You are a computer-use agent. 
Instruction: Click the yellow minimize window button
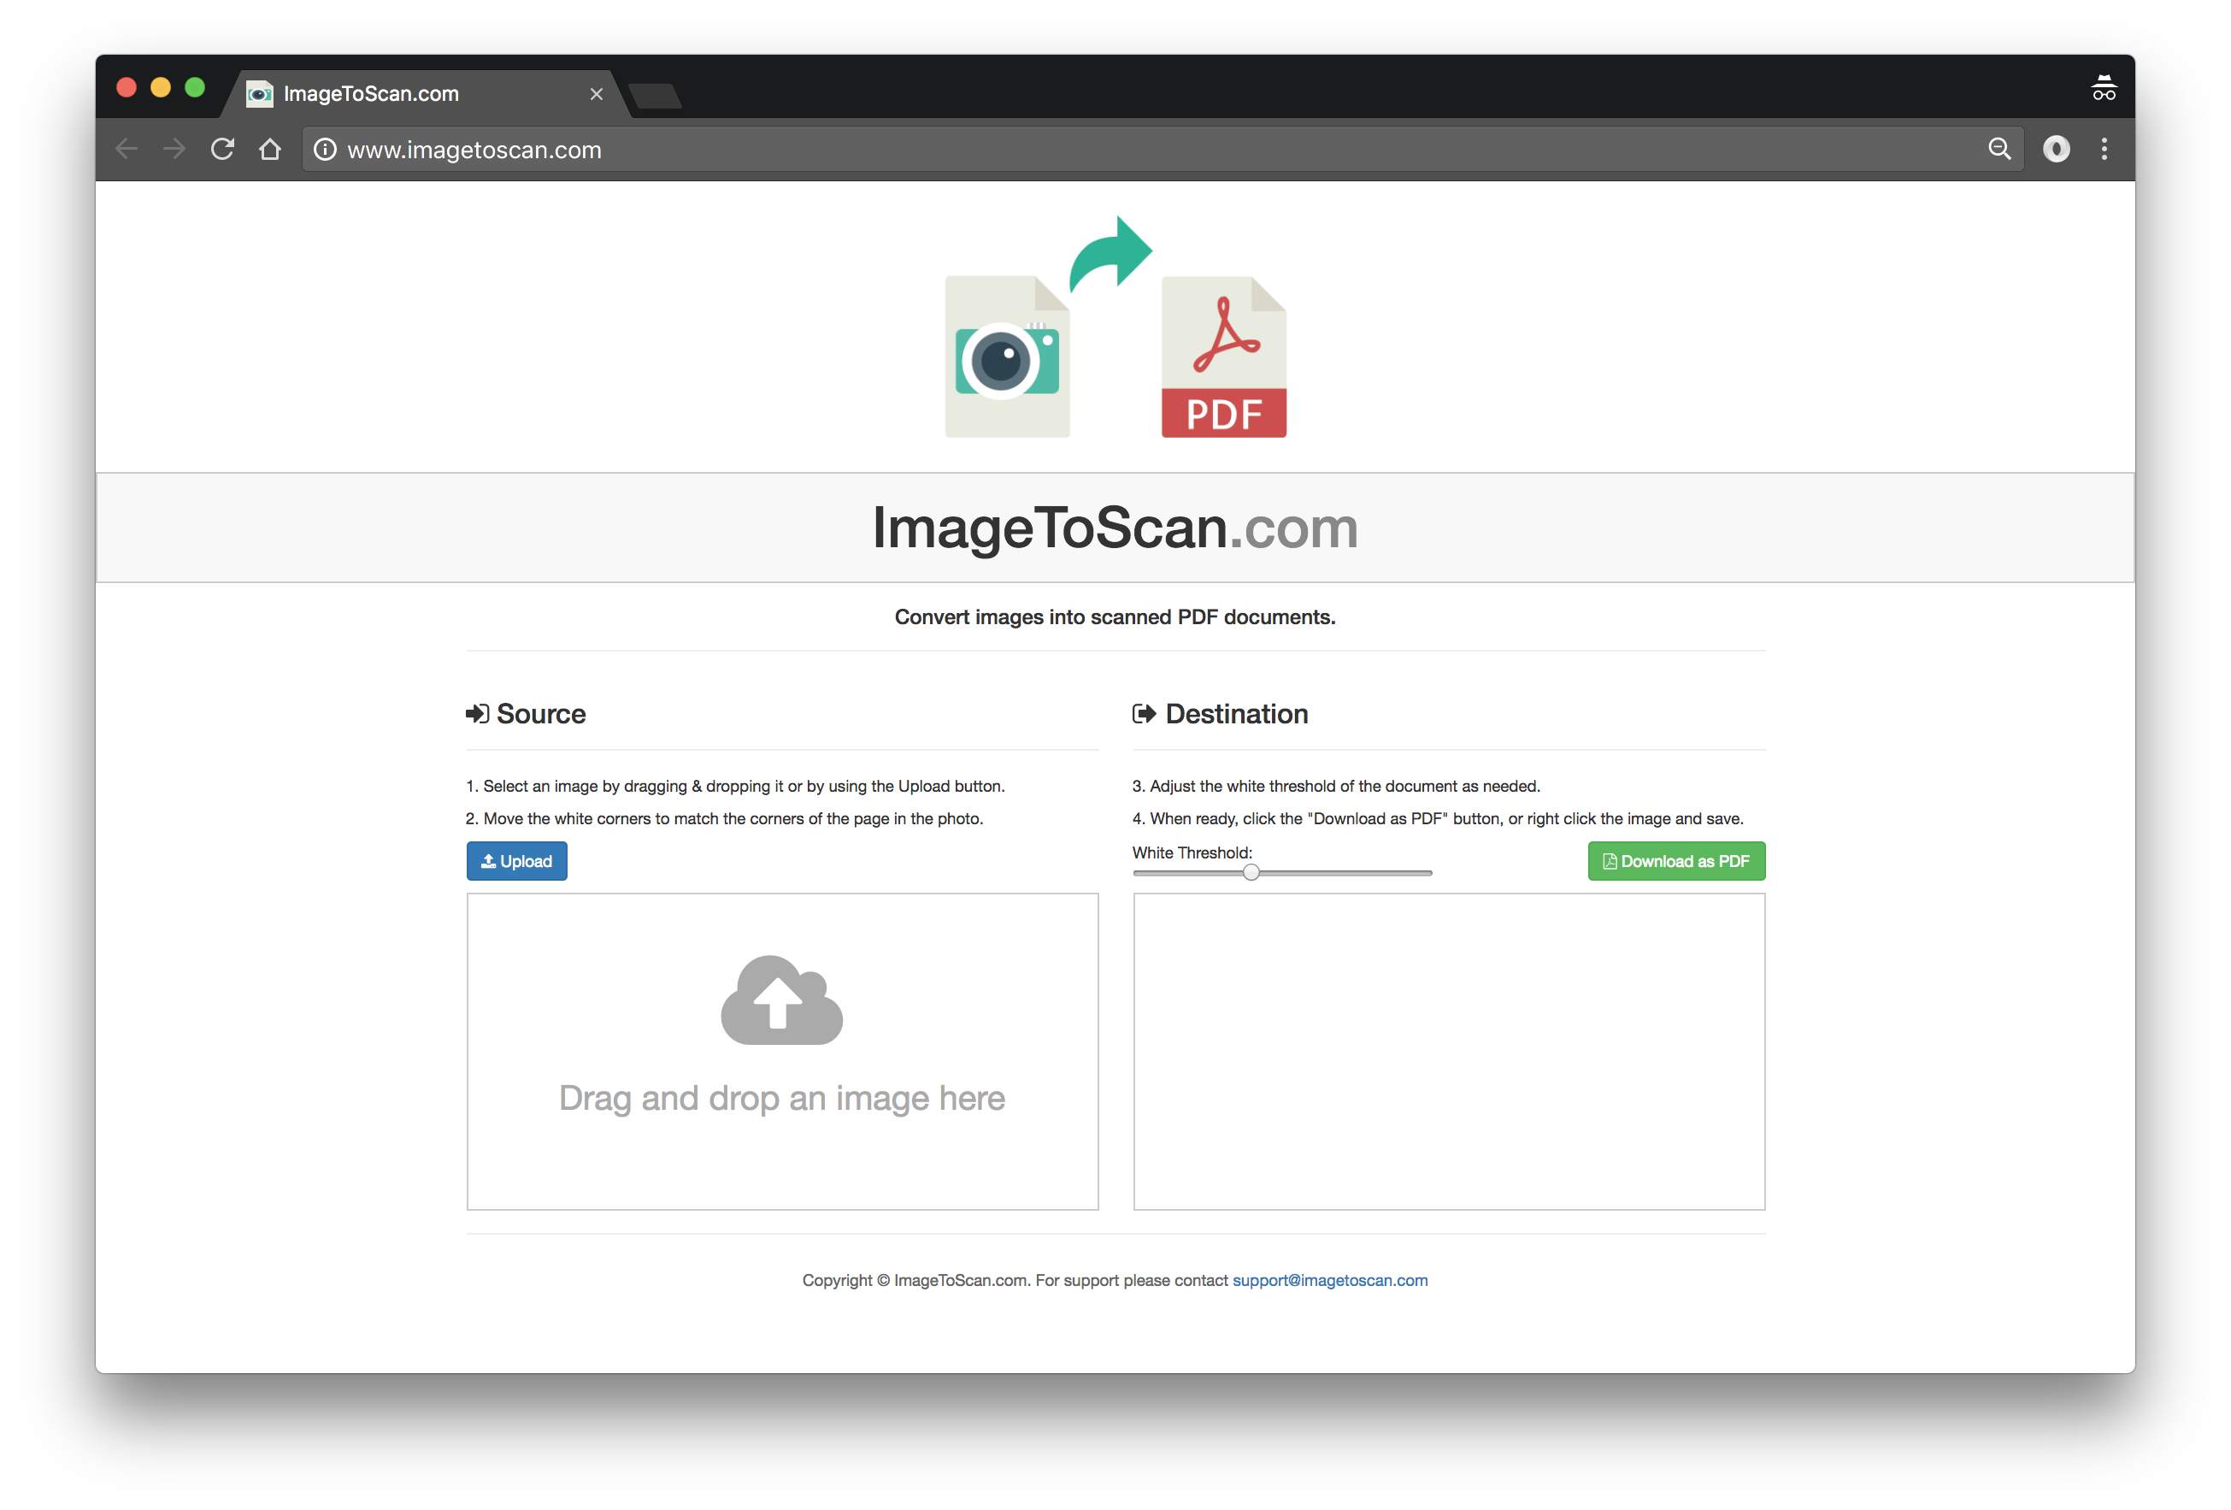click(x=161, y=87)
